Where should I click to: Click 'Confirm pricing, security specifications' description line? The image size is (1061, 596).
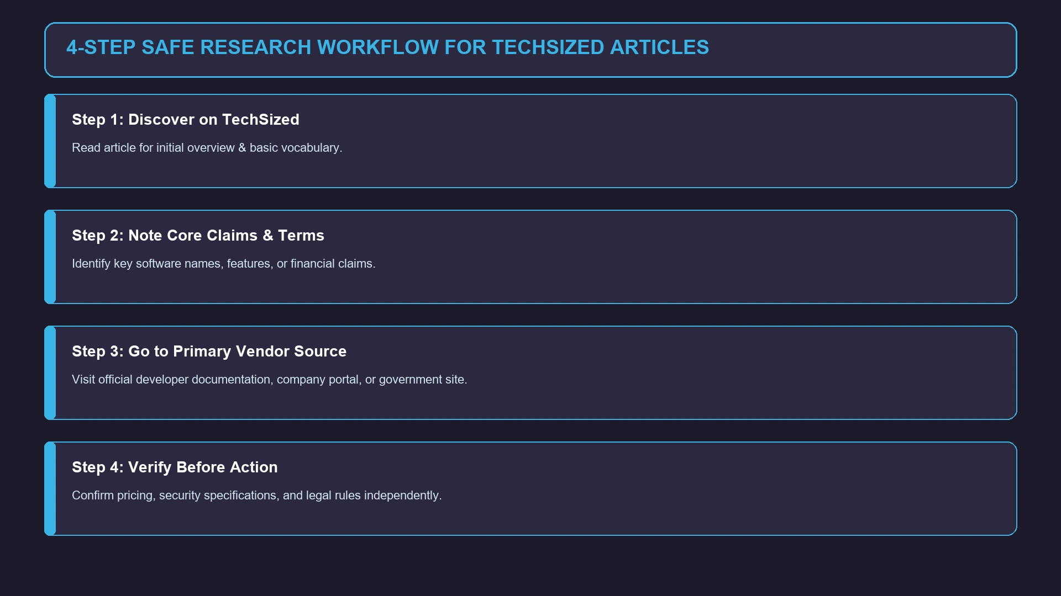pyautogui.click(x=257, y=496)
